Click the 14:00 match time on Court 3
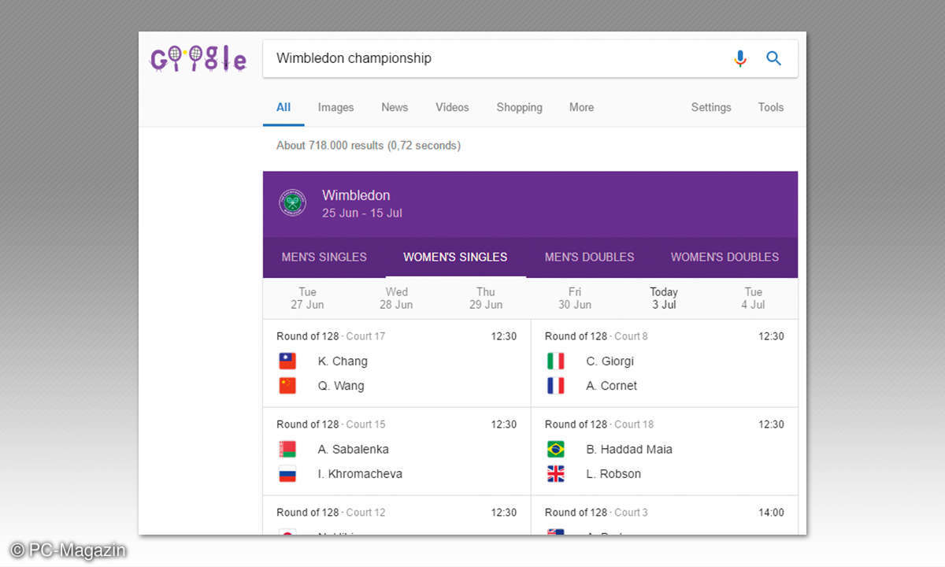The height and width of the screenshot is (567, 945). (x=771, y=513)
